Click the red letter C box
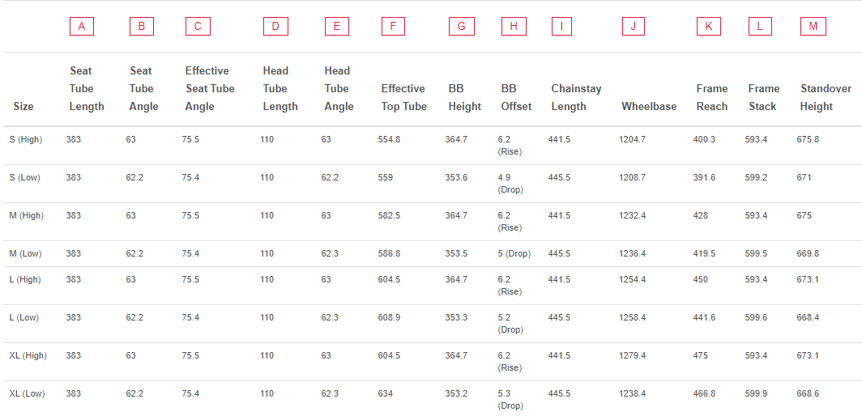 198,27
